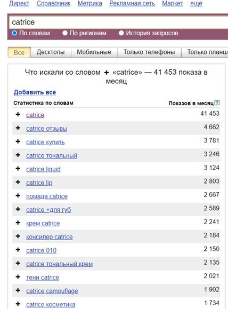Switch to the 'Мобильные' tab
228x309 pixels.
(94, 52)
